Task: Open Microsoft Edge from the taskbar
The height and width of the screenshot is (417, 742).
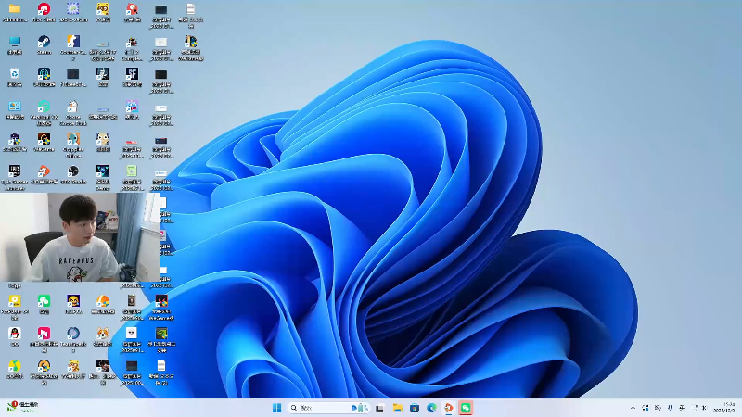Action: click(431, 408)
